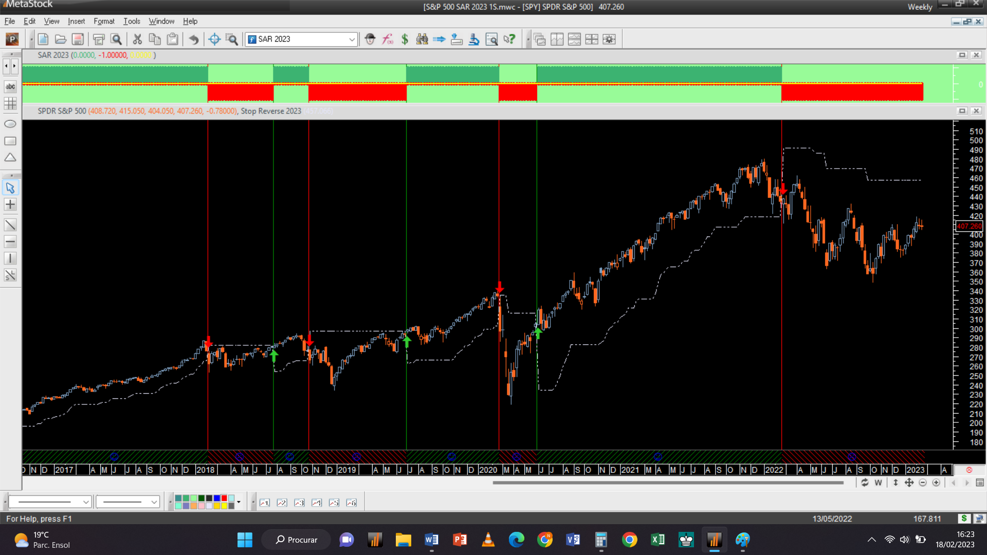This screenshot has width=987, height=555.
Task: Open Excel from the taskbar
Action: coord(657,540)
